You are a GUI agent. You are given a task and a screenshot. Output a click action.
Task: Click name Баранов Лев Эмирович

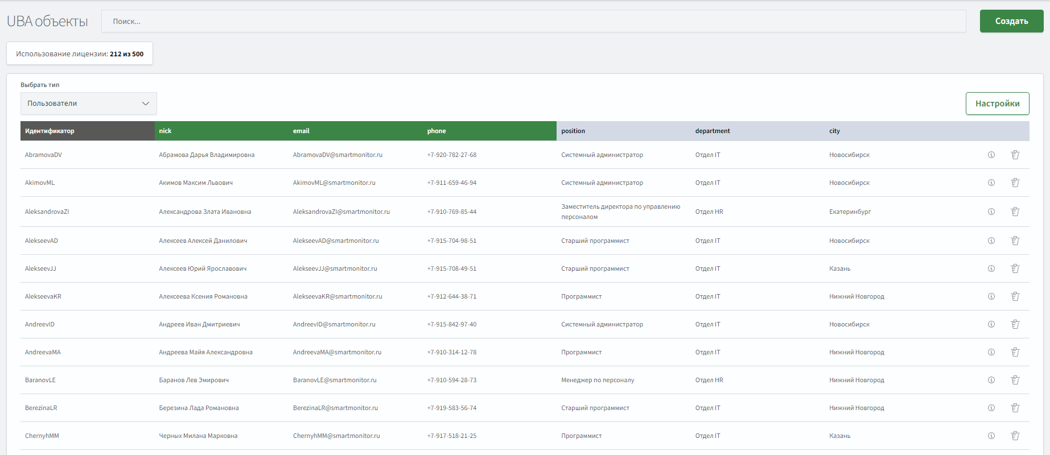click(193, 380)
